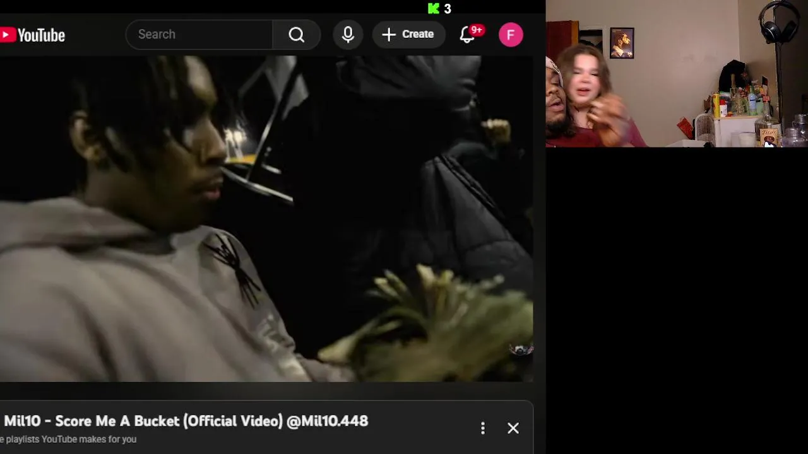Click the webcam overlay feed
The width and height of the screenshot is (808, 454).
(x=677, y=74)
